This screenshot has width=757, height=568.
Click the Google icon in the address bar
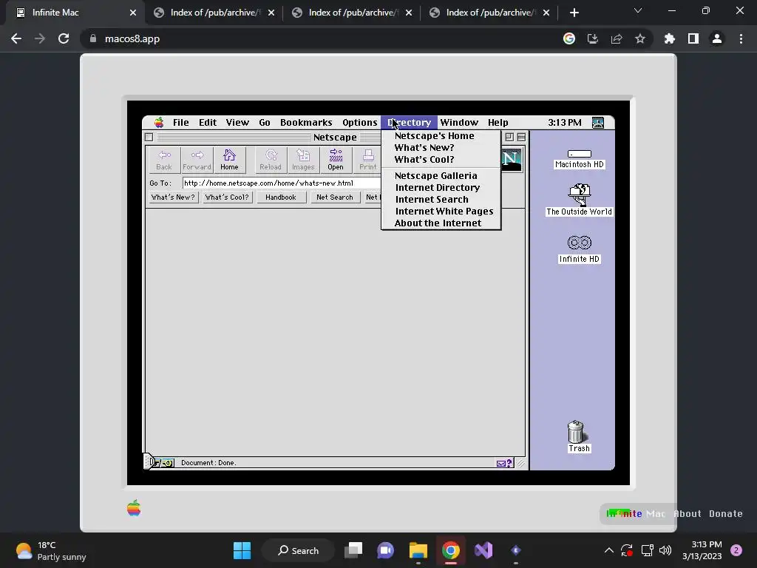pos(569,38)
